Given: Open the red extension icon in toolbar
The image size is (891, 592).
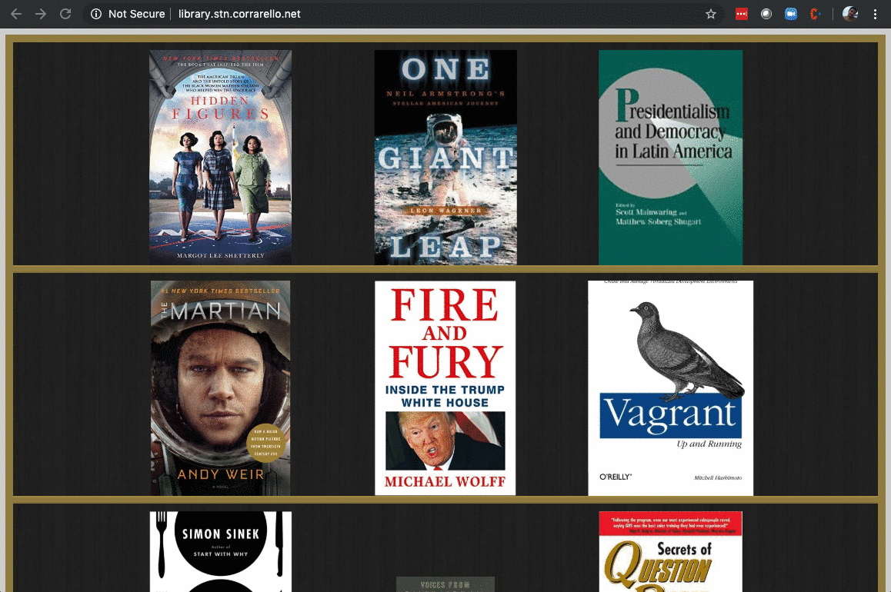Looking at the screenshot, I should click(742, 14).
